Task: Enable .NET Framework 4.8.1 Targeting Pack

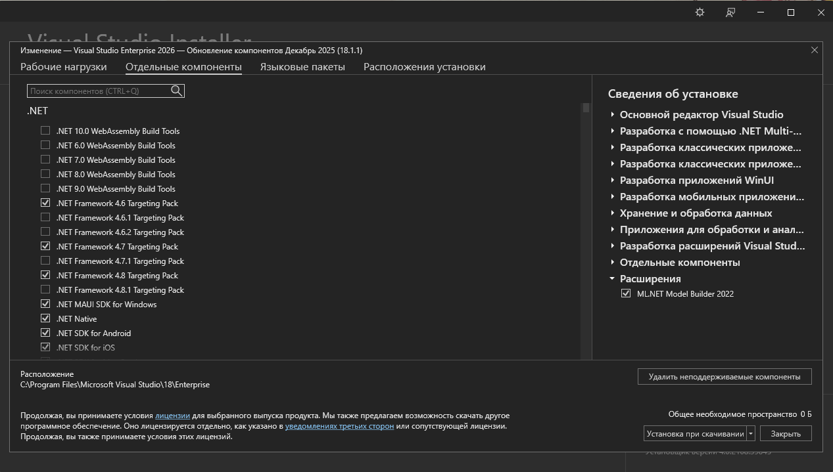Action: point(45,290)
